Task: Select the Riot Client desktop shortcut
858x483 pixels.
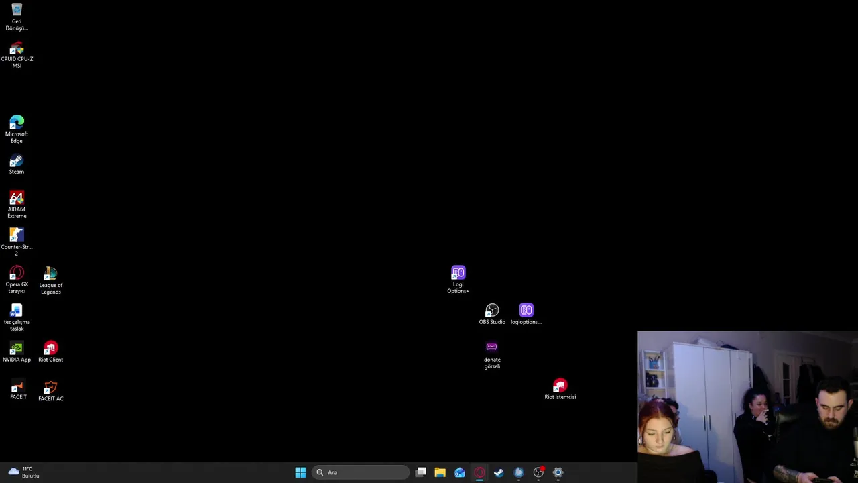Action: pyautogui.click(x=51, y=352)
